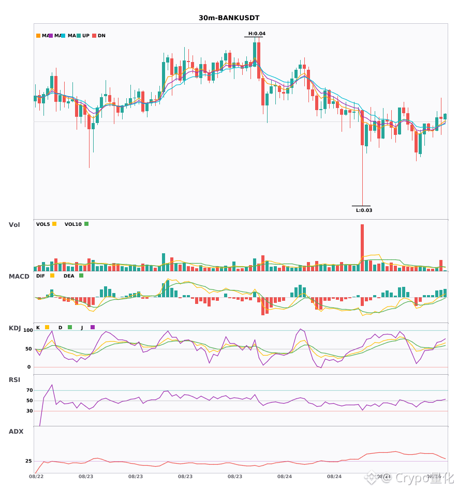Click the VOL10 legend label

73,224
